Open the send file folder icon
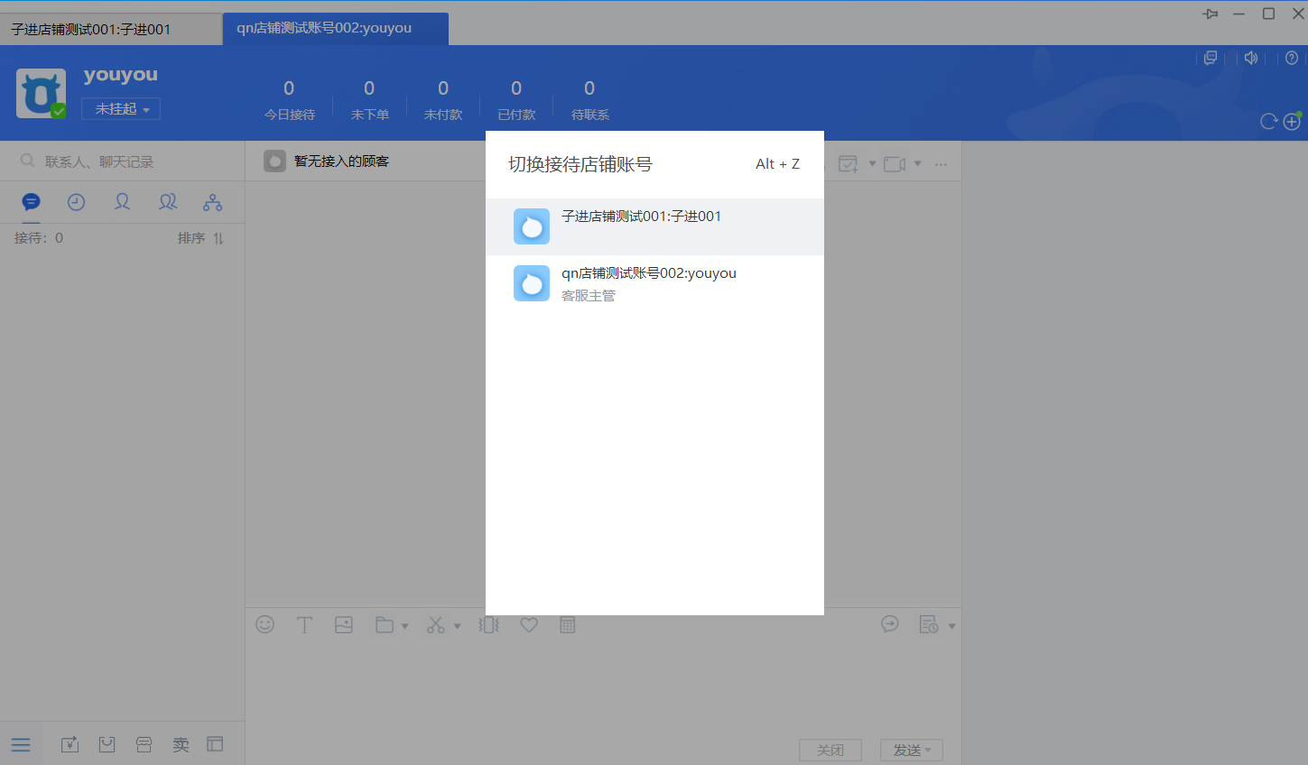 (x=385, y=624)
